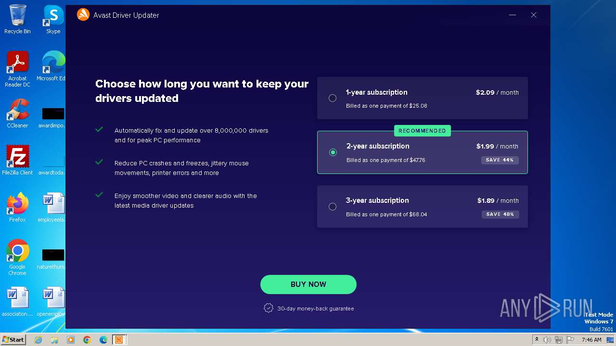Click the checkmark beside 'Automatically fix and update'

pyautogui.click(x=99, y=129)
